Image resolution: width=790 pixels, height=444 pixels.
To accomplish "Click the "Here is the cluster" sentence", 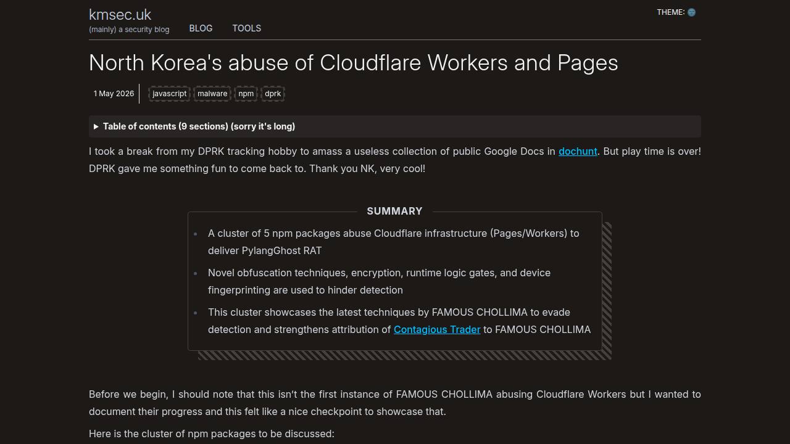I will pos(212,434).
